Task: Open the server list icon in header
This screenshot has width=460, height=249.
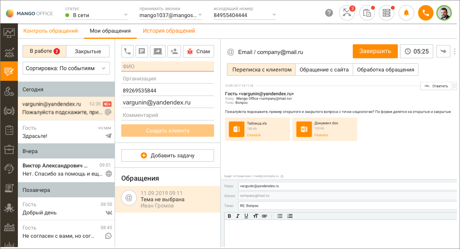Action: 386,13
